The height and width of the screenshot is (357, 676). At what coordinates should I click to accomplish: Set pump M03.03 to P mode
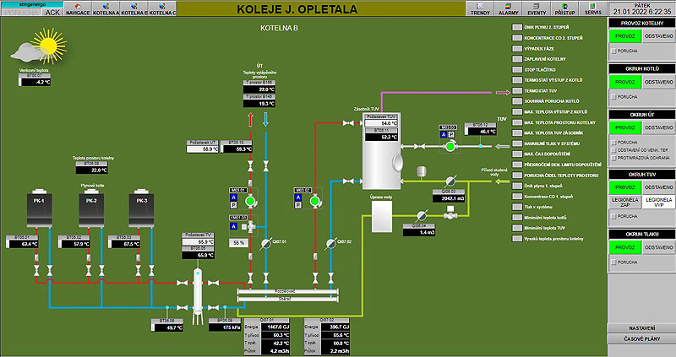451,135
